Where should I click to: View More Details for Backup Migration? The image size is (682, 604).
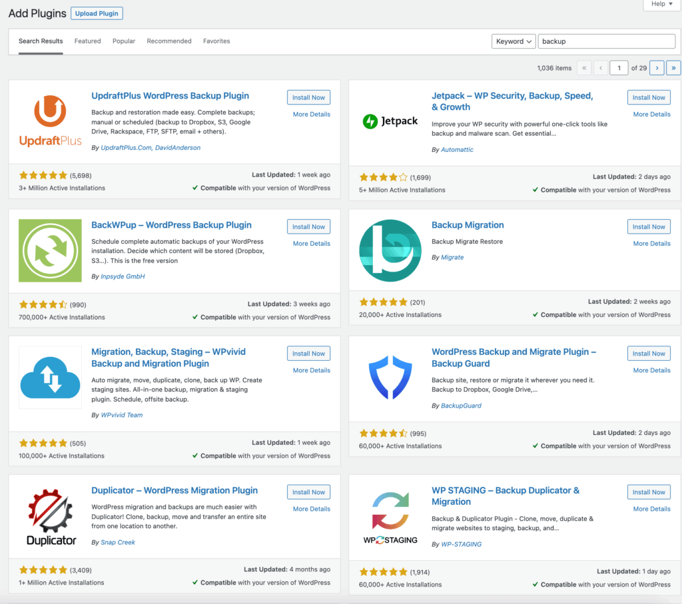click(x=651, y=244)
